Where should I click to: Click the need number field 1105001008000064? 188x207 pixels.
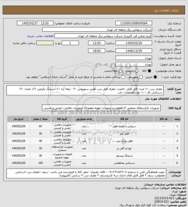[x=134, y=23]
